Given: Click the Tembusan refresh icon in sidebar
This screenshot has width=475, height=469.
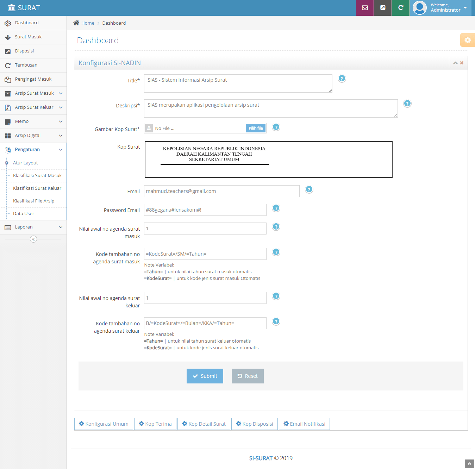Looking at the screenshot, I should 8,65.
